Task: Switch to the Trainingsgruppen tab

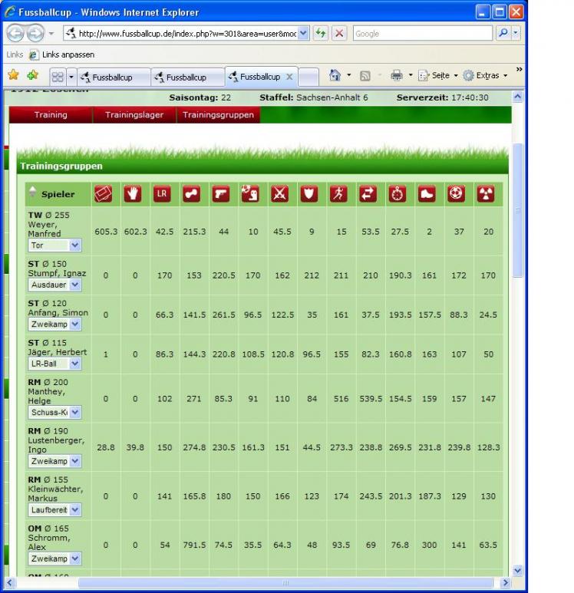Action: point(218,115)
